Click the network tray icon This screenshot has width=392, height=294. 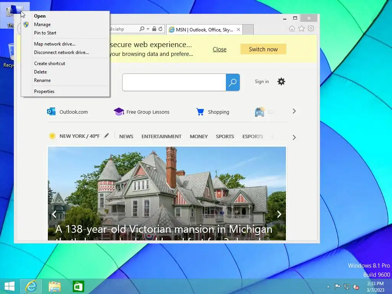(347, 287)
